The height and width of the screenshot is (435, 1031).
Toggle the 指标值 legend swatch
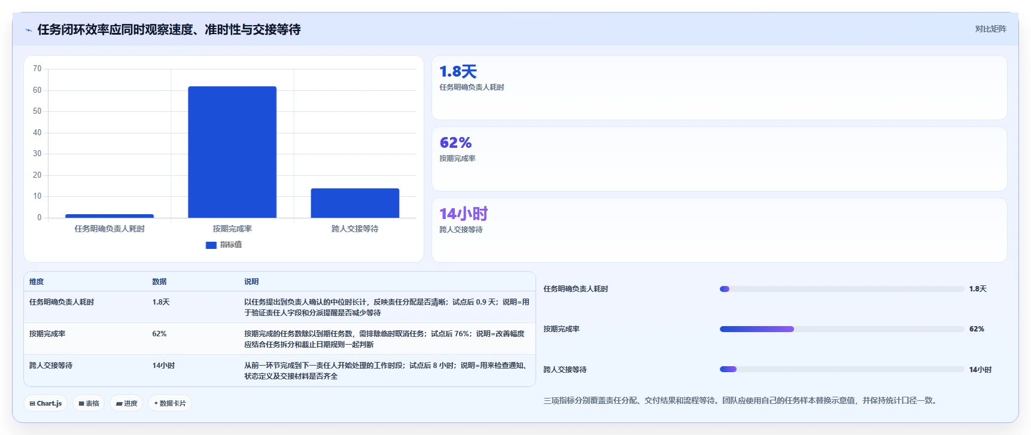tap(211, 245)
